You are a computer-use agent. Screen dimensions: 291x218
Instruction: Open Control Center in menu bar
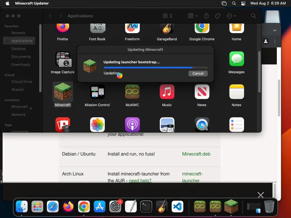click(x=243, y=3)
